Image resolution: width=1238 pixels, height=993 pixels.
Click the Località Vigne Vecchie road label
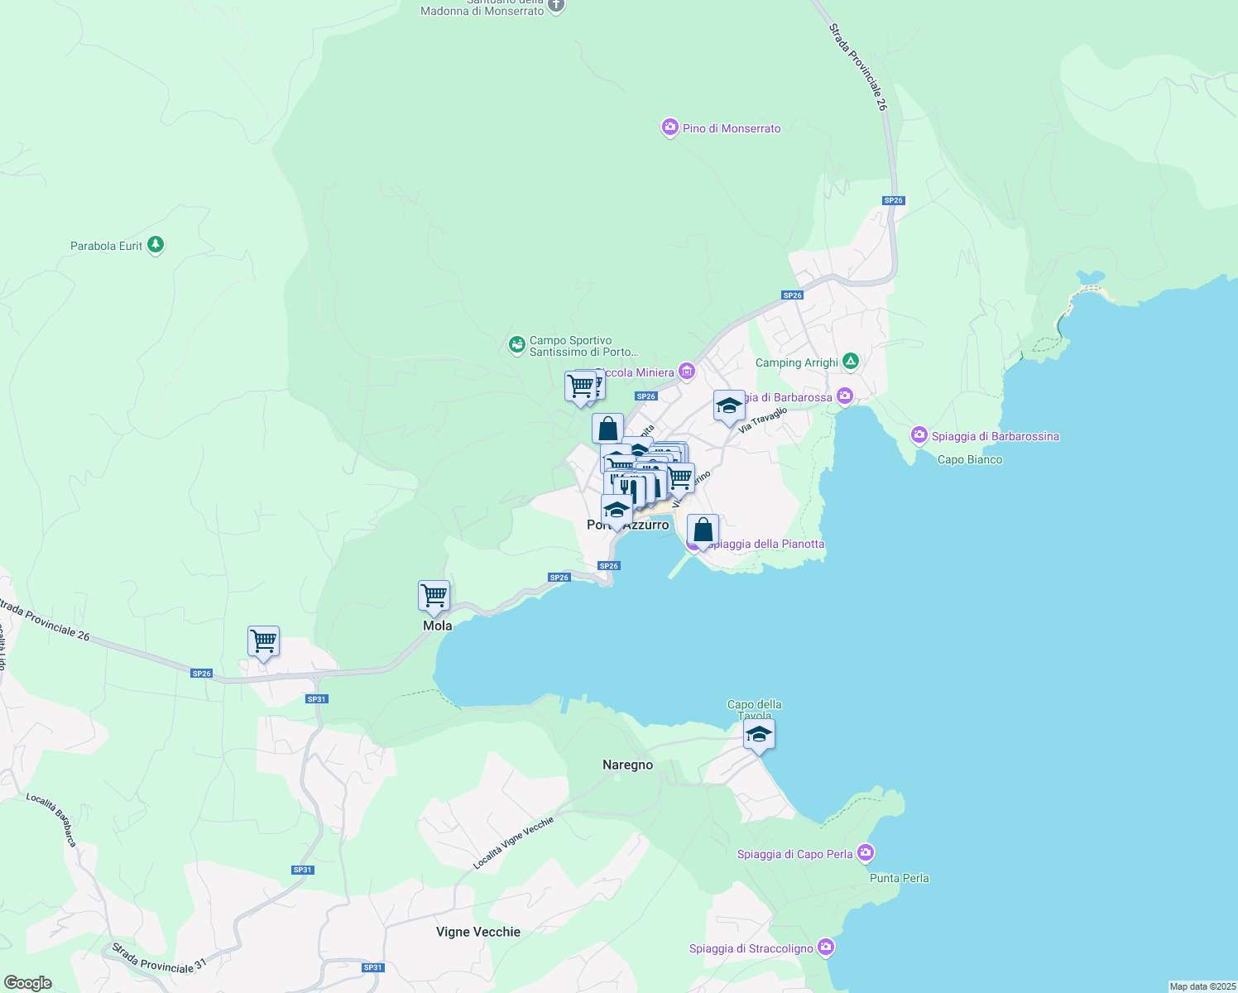[x=513, y=842]
